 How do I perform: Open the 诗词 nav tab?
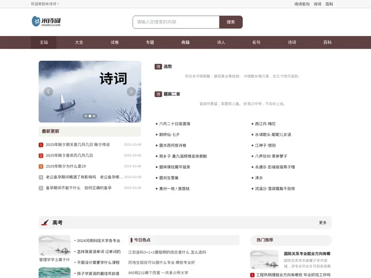pyautogui.click(x=292, y=42)
